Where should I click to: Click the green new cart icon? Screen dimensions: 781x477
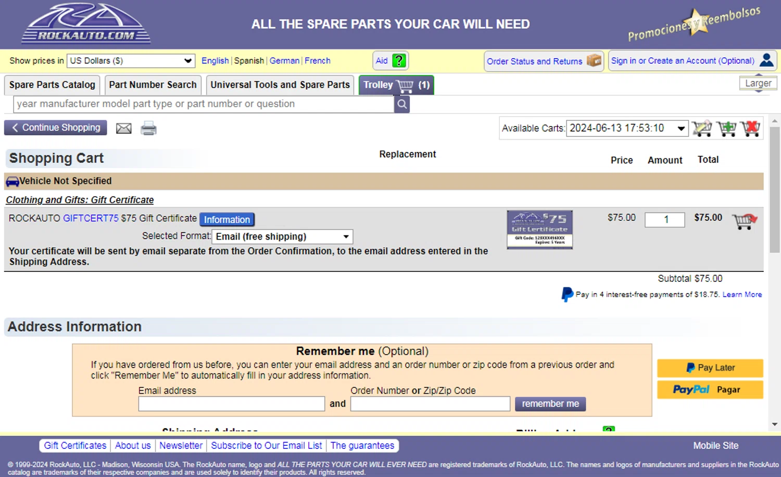[726, 128]
